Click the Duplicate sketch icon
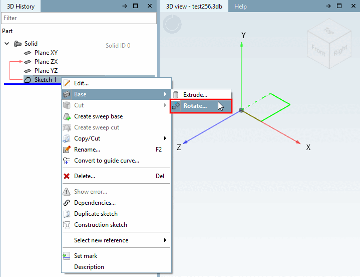 click(67, 214)
